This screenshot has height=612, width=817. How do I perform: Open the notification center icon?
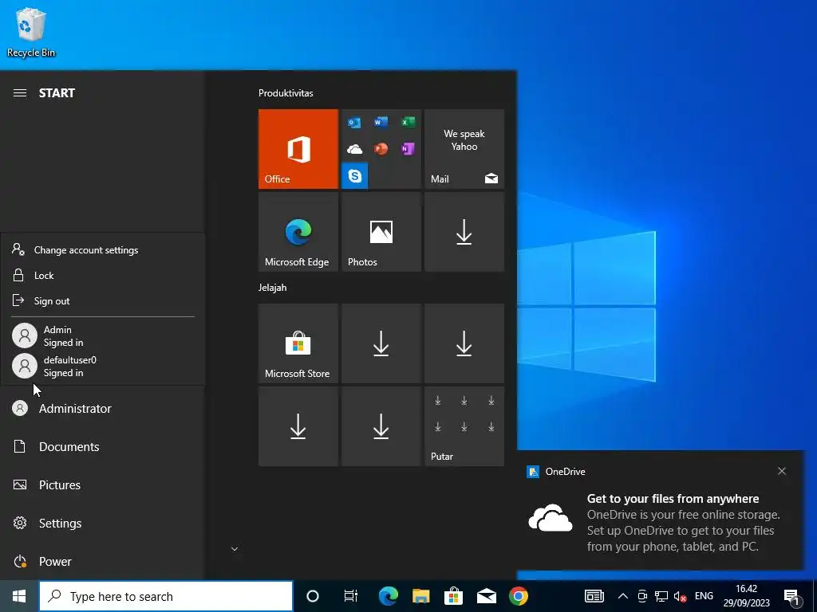coord(791,596)
